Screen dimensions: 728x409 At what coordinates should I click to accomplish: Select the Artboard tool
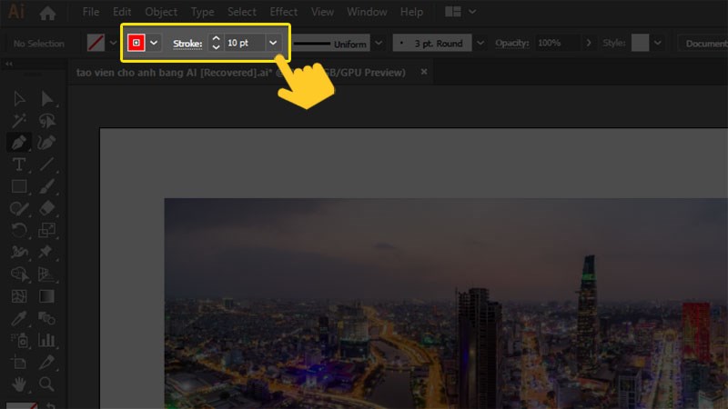tap(19, 362)
